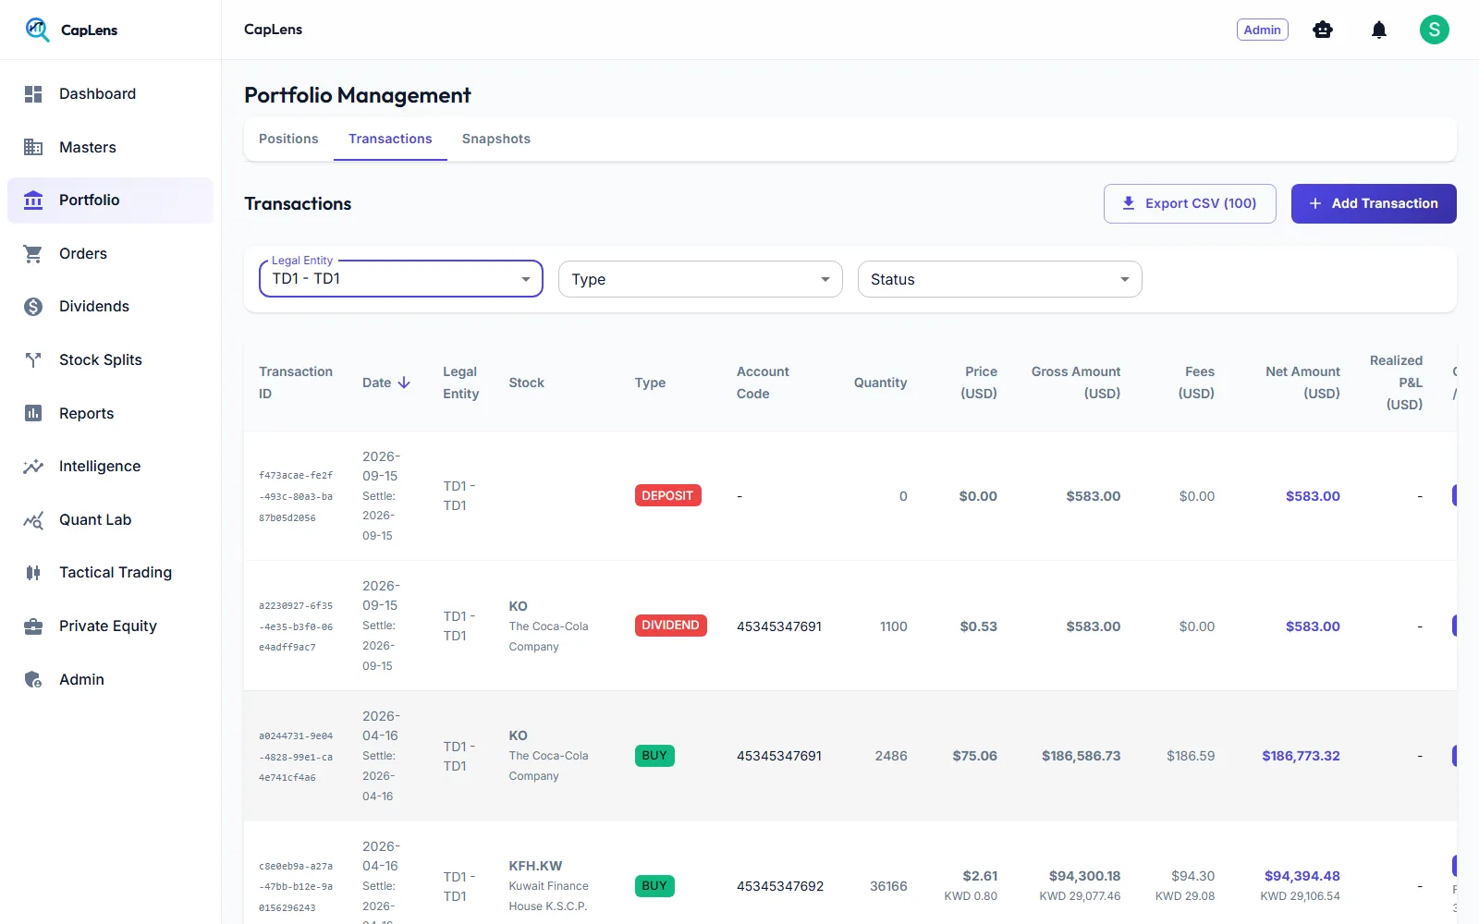Click the Reports bar chart icon

point(33,413)
